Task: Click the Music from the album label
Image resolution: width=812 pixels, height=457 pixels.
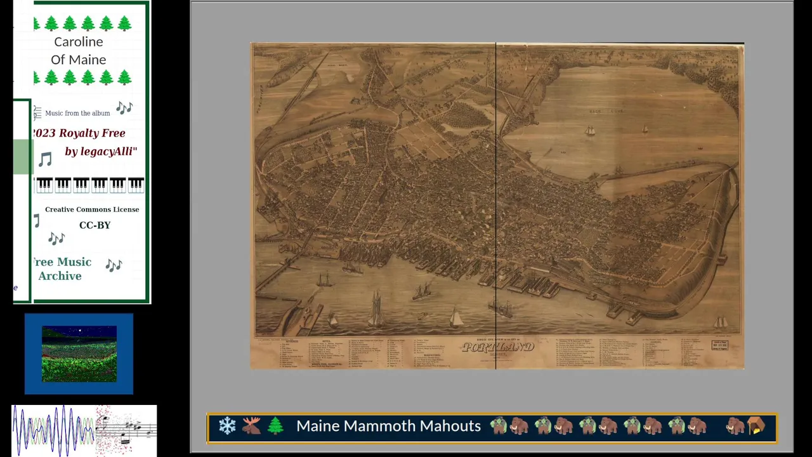Action: pos(77,113)
